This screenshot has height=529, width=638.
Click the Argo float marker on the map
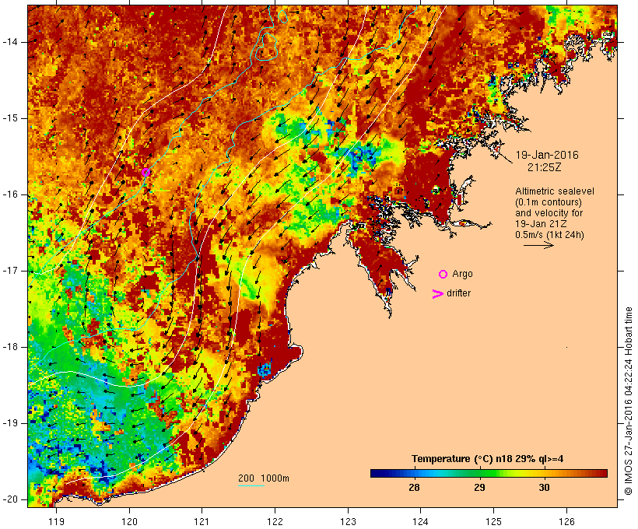pyautogui.click(x=145, y=172)
